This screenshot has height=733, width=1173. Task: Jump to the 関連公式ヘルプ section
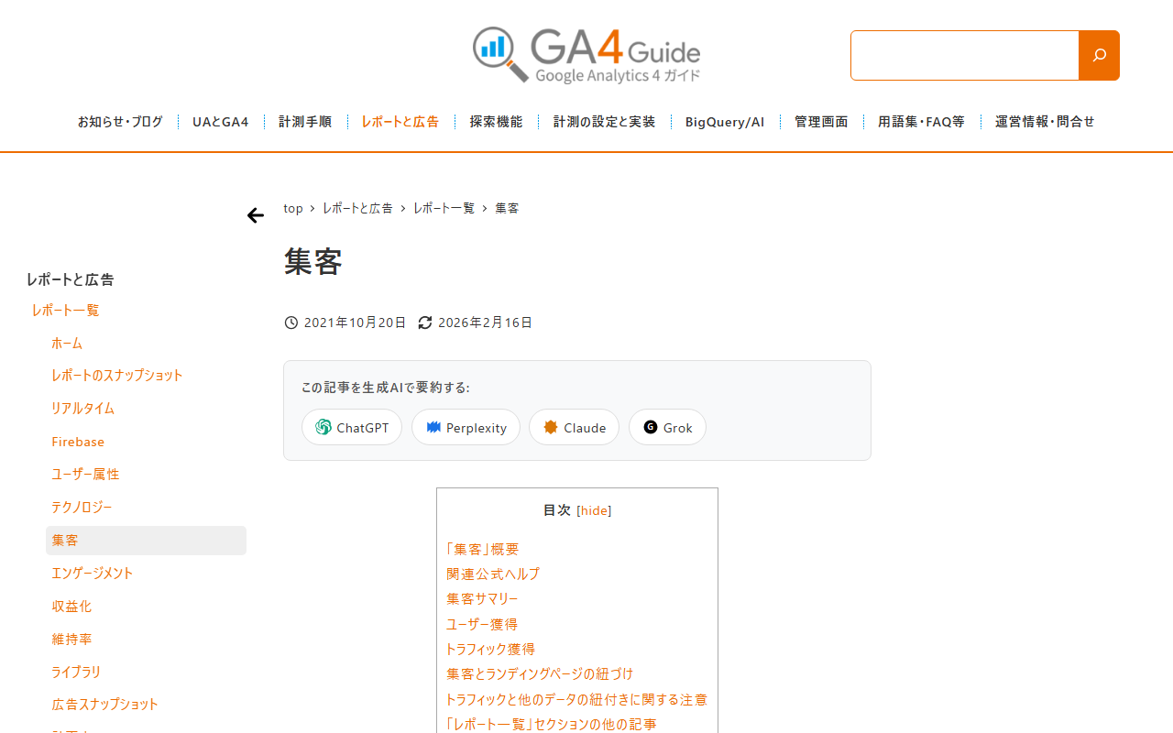pyautogui.click(x=493, y=574)
